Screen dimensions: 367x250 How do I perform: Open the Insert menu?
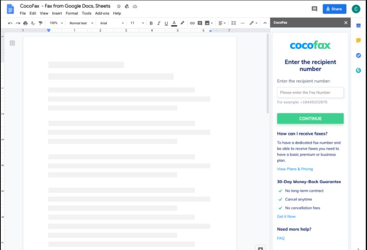pyautogui.click(x=57, y=13)
